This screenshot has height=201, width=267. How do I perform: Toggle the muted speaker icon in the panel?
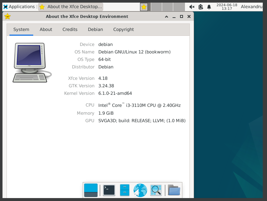[x=191, y=7]
